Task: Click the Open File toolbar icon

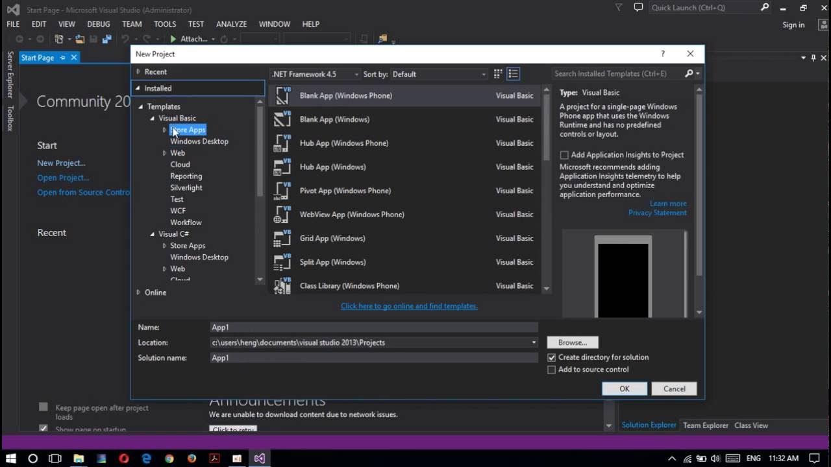Action: (80, 39)
